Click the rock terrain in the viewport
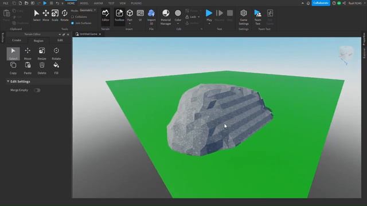Viewport: 367px width, 206px height. tap(220, 120)
